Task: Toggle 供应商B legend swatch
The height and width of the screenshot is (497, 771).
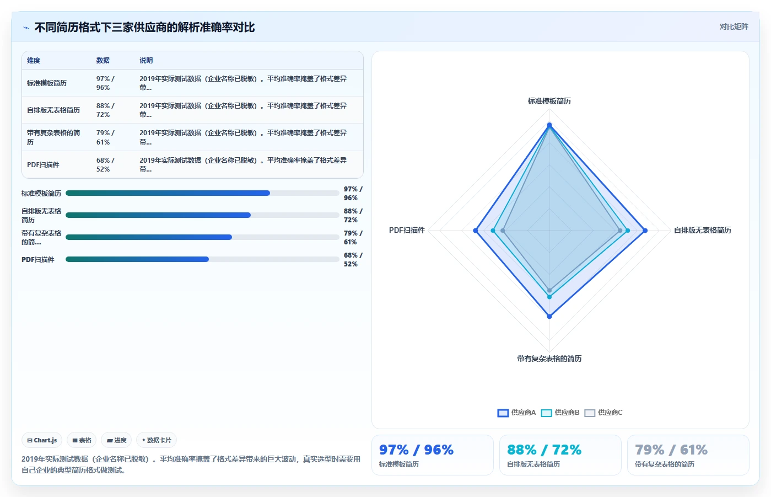Action: pyautogui.click(x=546, y=413)
